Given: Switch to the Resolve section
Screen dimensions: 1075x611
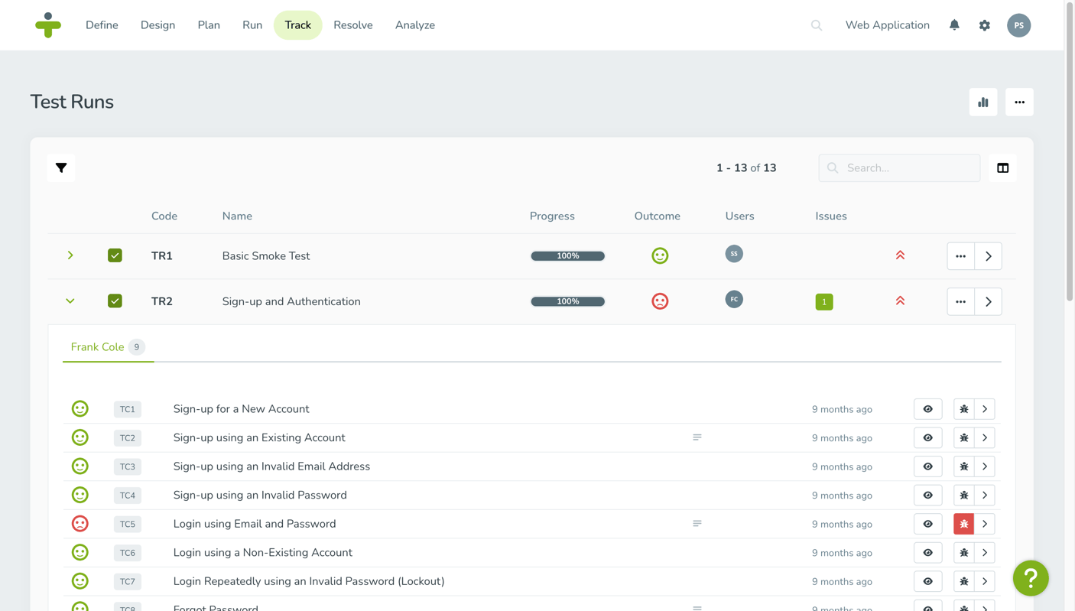Looking at the screenshot, I should tap(352, 24).
